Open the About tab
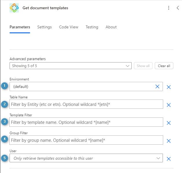 (x=111, y=27)
